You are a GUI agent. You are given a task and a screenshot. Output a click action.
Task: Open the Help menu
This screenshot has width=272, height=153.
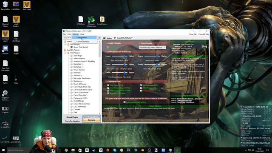click(x=82, y=34)
